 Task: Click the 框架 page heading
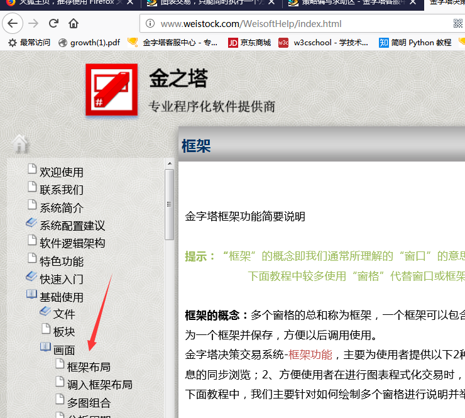point(196,146)
